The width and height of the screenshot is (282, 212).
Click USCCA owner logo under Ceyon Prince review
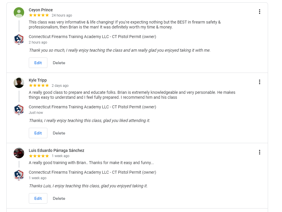coord(19,39)
